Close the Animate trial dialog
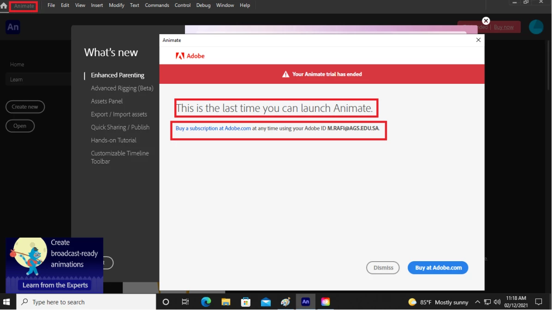 (x=478, y=40)
